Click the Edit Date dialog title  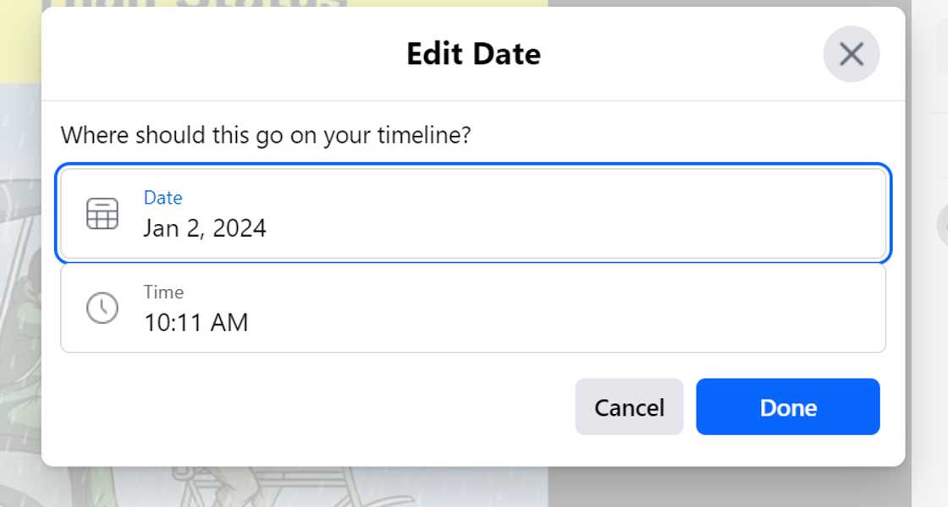tap(473, 54)
